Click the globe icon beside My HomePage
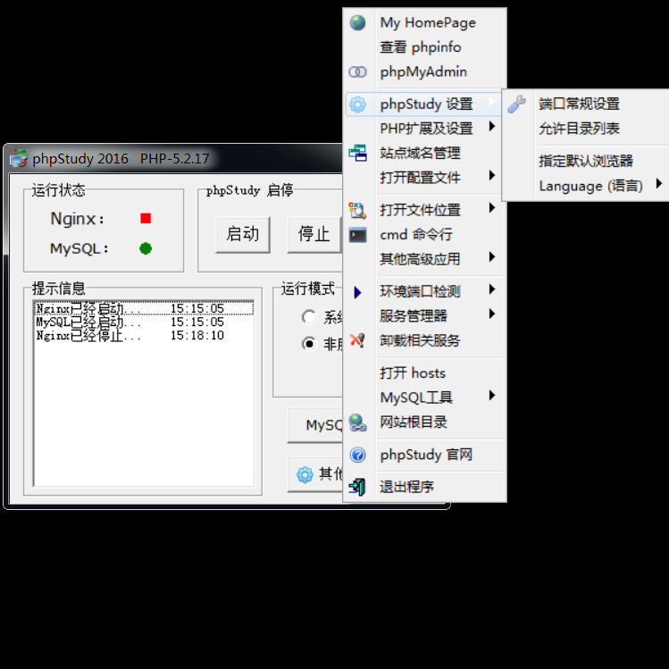Image resolution: width=669 pixels, height=669 pixels. click(x=357, y=22)
